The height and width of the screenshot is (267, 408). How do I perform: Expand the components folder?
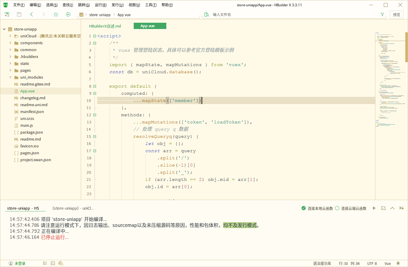(x=10, y=43)
